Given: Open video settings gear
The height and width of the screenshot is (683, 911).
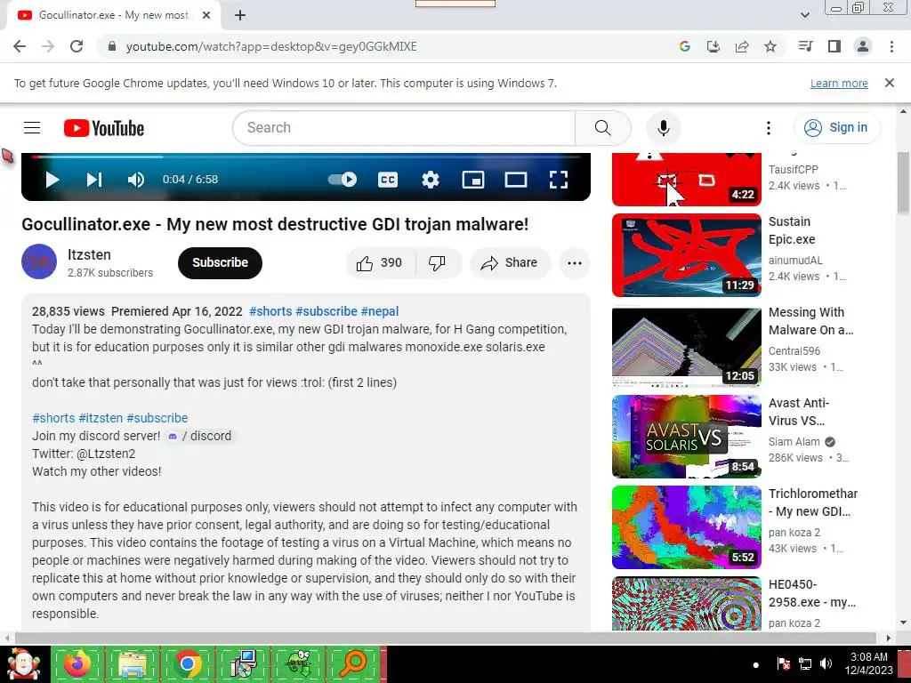Looking at the screenshot, I should (430, 180).
